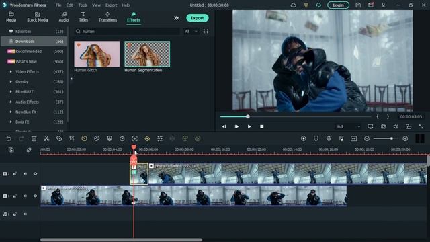Image resolution: width=430 pixels, height=242 pixels.
Task: Toggle the auto ripple link icon
Action: (x=29, y=150)
